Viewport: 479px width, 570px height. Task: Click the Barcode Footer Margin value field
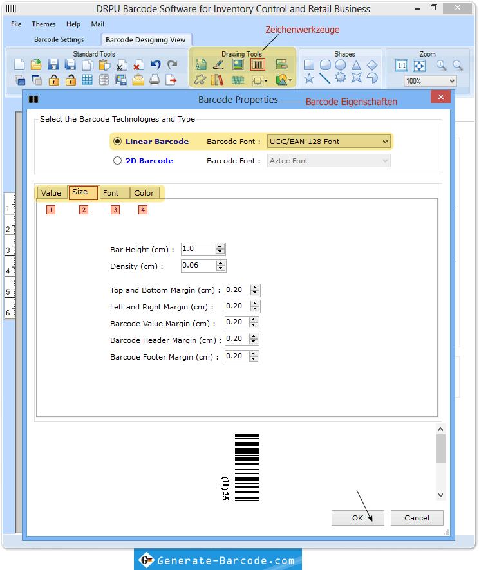(237, 356)
